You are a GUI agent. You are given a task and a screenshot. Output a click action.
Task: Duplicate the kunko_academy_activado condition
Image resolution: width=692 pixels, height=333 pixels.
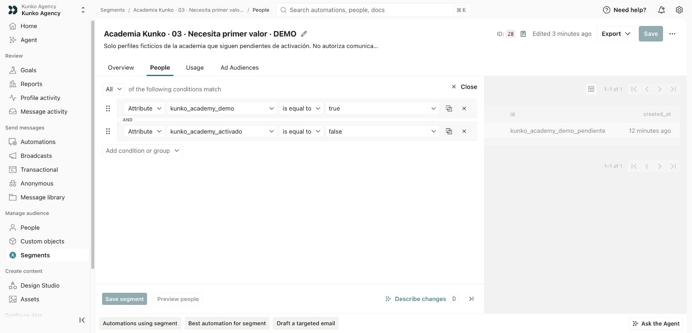[x=449, y=131]
